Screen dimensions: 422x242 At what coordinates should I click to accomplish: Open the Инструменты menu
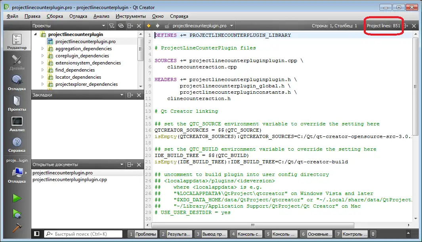coord(130,16)
